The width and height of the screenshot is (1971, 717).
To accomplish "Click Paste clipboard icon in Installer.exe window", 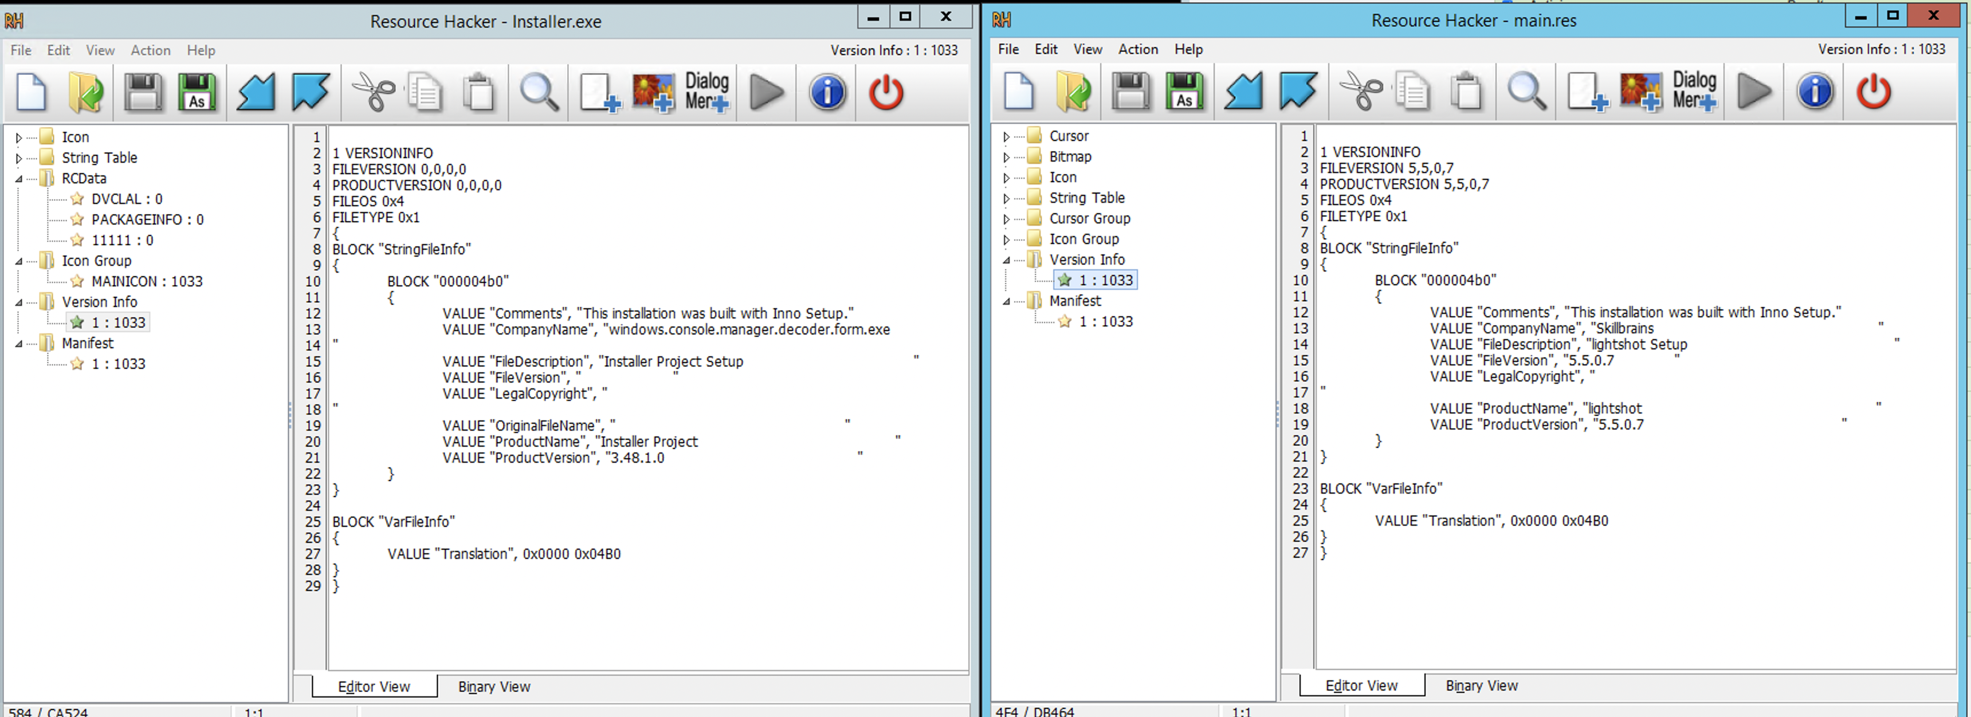I will (480, 93).
